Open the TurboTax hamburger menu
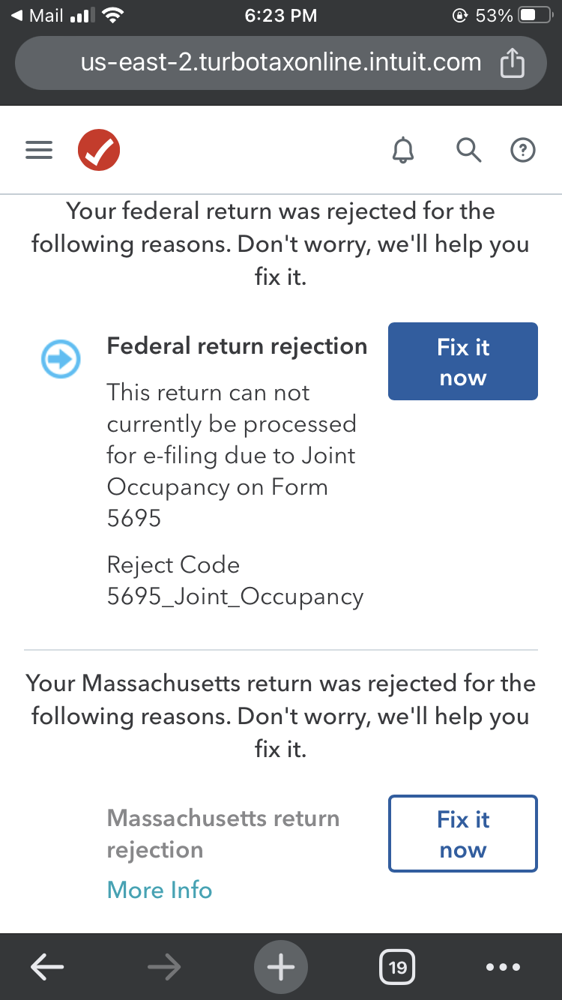The image size is (562, 1000). pyautogui.click(x=39, y=150)
